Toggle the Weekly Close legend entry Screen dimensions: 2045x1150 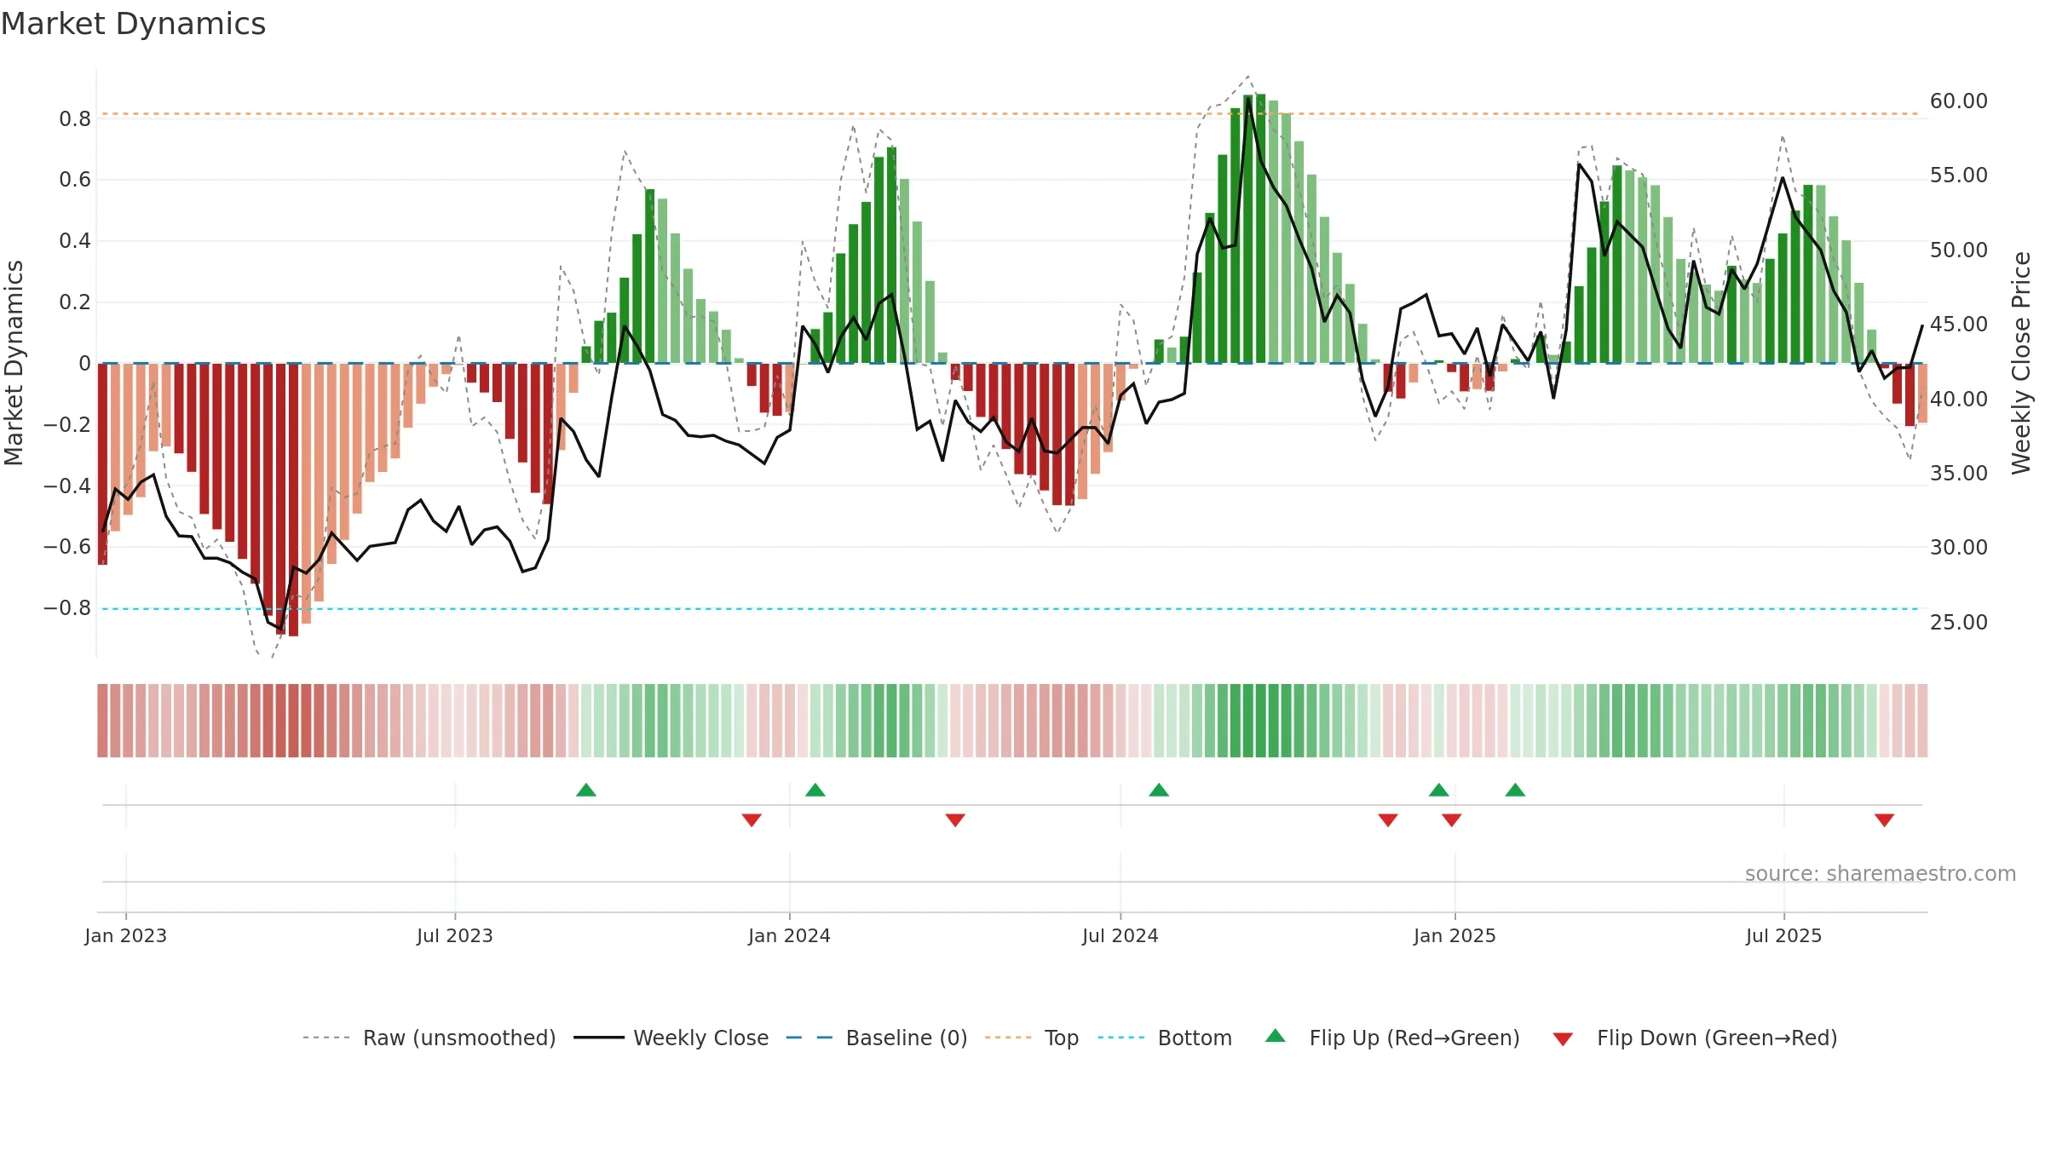point(671,1038)
